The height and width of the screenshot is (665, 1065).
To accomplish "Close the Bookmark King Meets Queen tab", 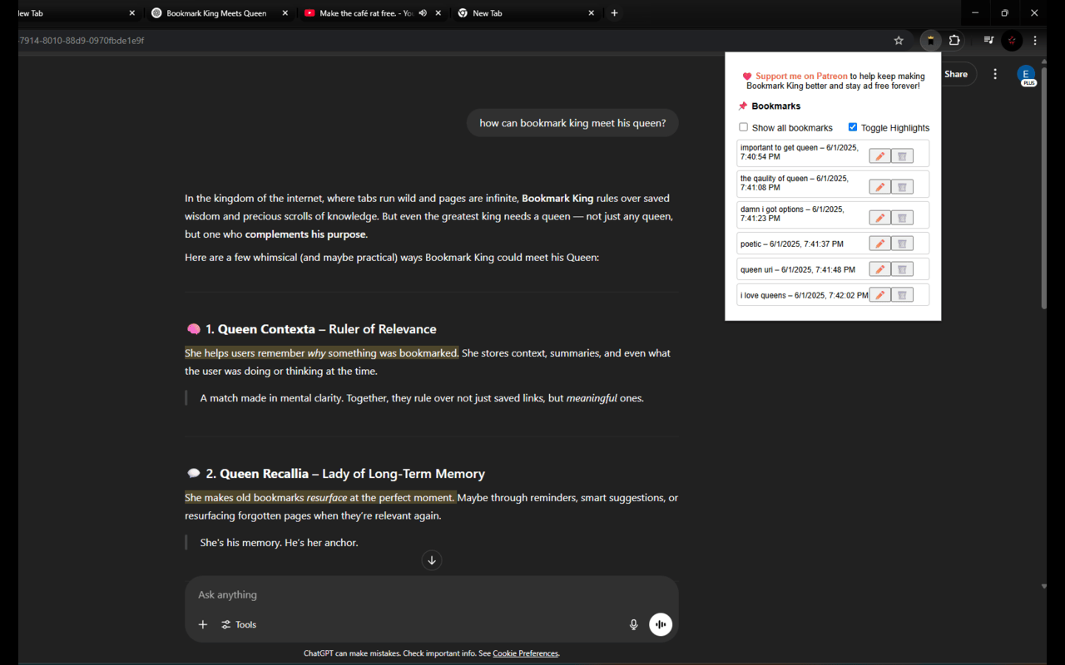I will point(285,13).
